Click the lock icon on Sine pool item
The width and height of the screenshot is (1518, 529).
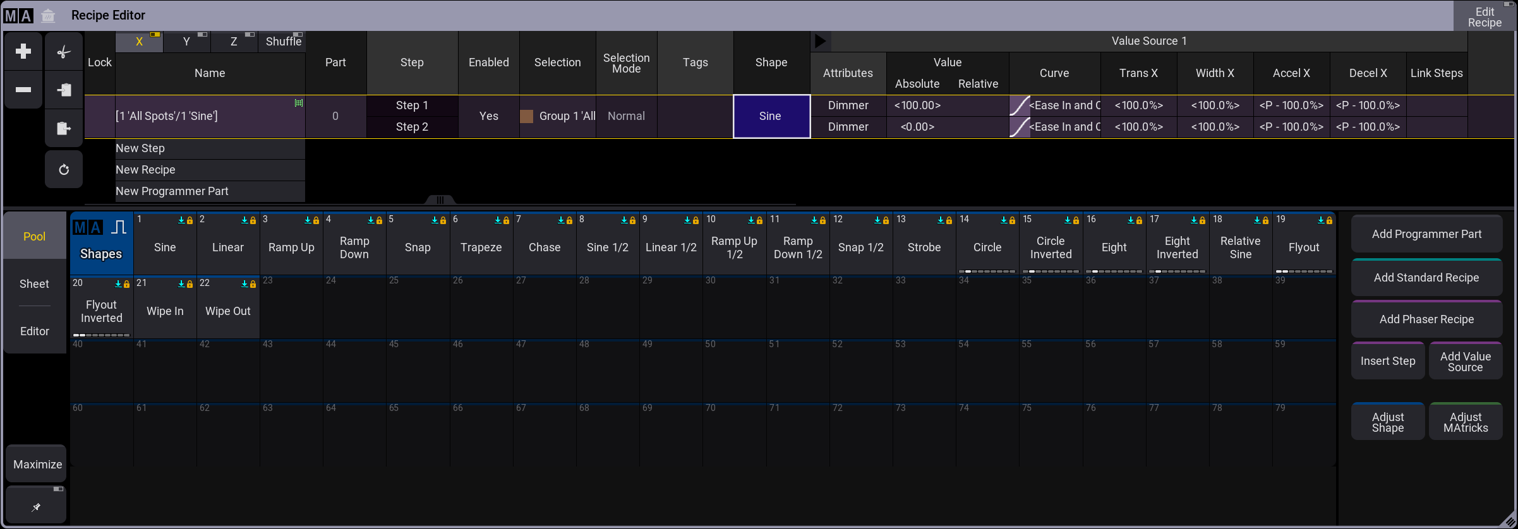190,220
